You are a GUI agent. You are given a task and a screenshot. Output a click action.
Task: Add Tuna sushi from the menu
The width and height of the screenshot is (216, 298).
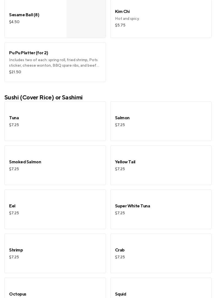coord(55,121)
